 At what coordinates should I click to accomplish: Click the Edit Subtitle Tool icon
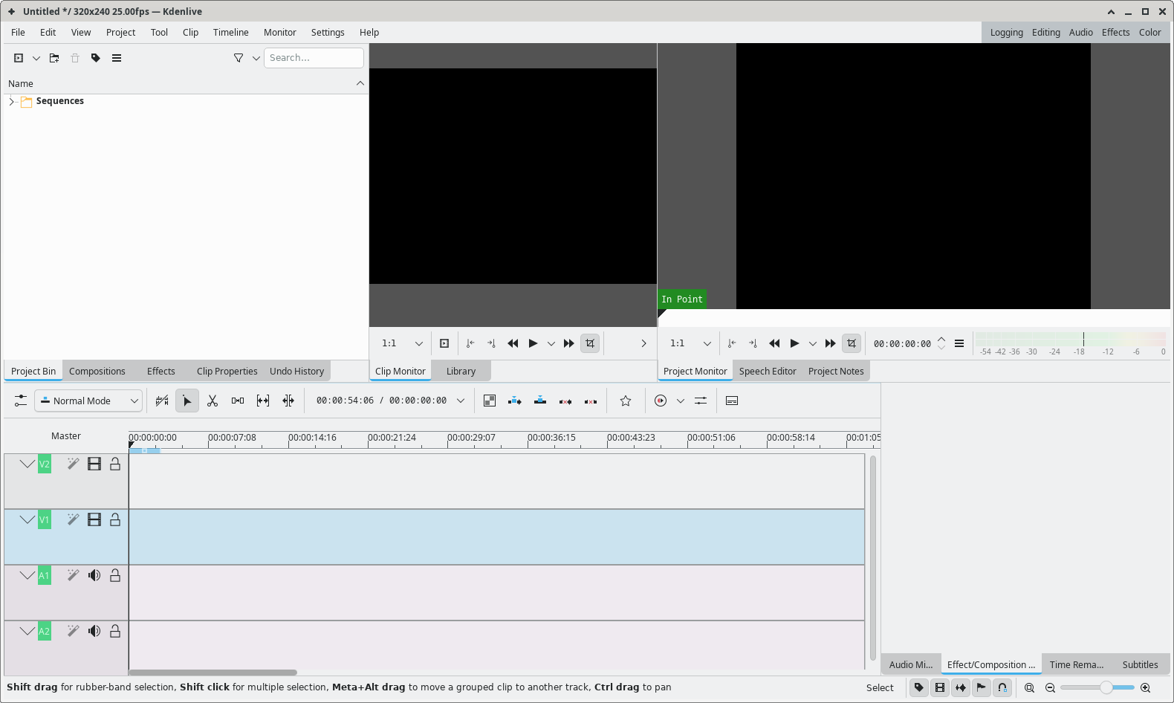click(732, 401)
